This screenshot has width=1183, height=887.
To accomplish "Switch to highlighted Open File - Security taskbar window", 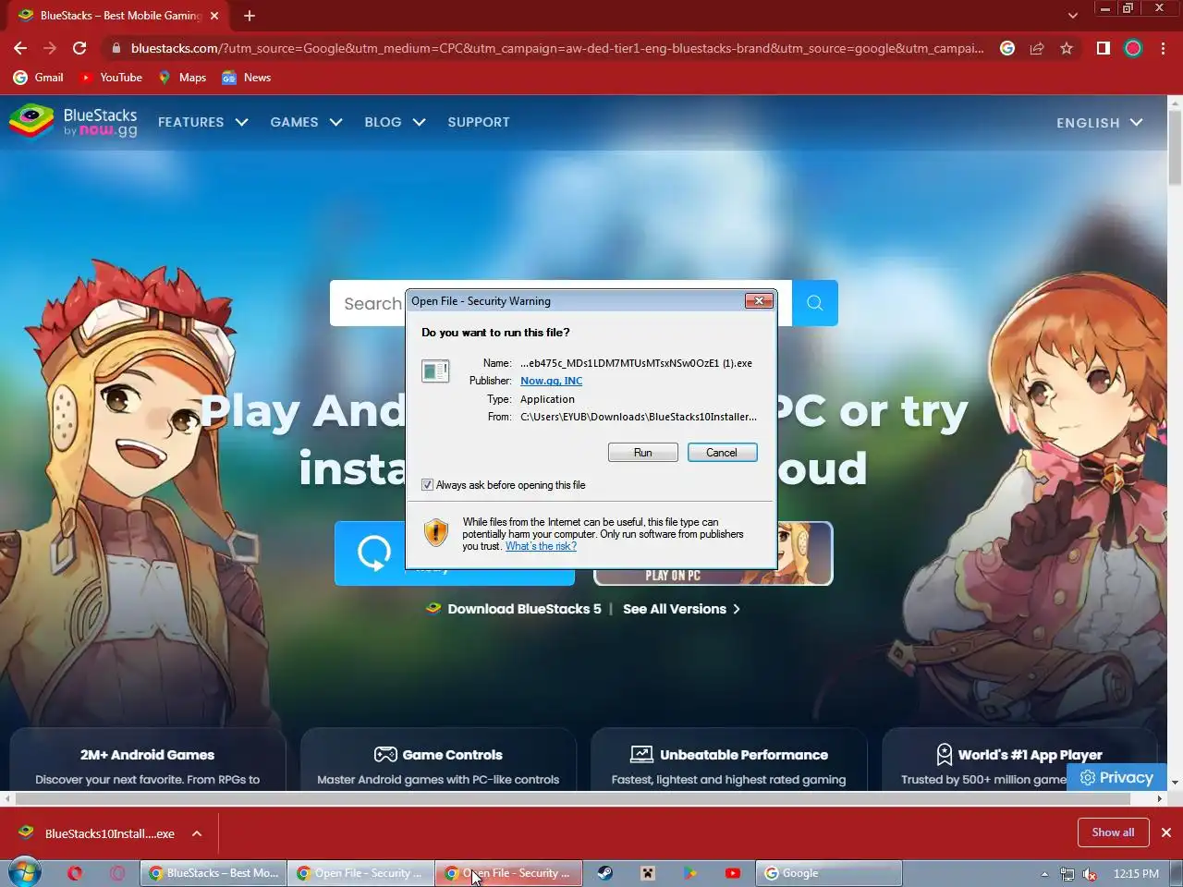I will [x=508, y=873].
